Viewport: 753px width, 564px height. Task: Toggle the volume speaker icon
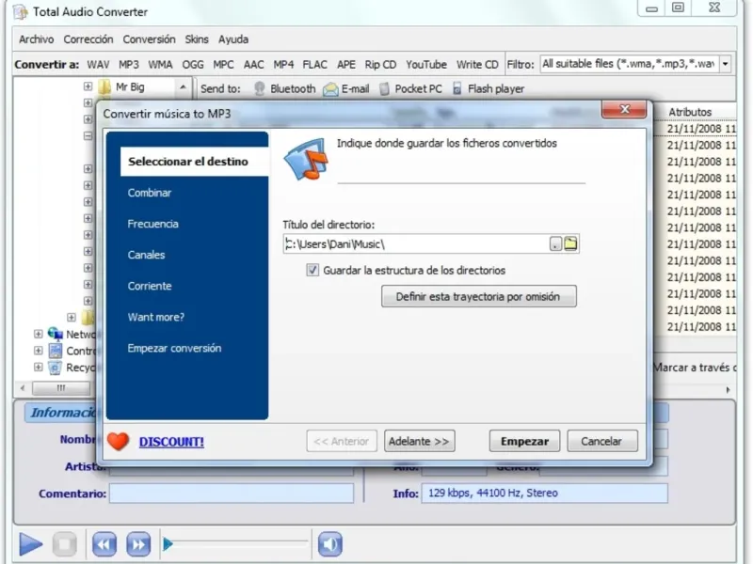coord(330,544)
